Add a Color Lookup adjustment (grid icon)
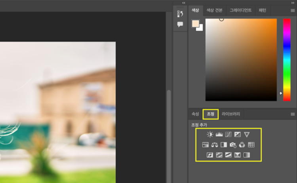297x183 pixels. pyautogui.click(x=251, y=145)
